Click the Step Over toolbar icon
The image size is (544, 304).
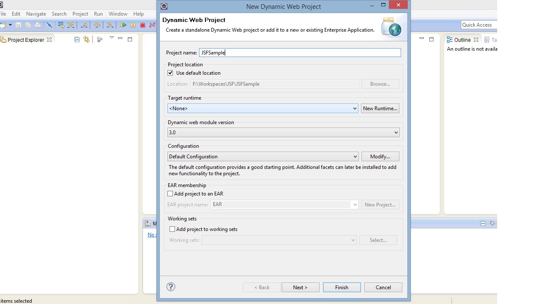[x=97, y=25]
